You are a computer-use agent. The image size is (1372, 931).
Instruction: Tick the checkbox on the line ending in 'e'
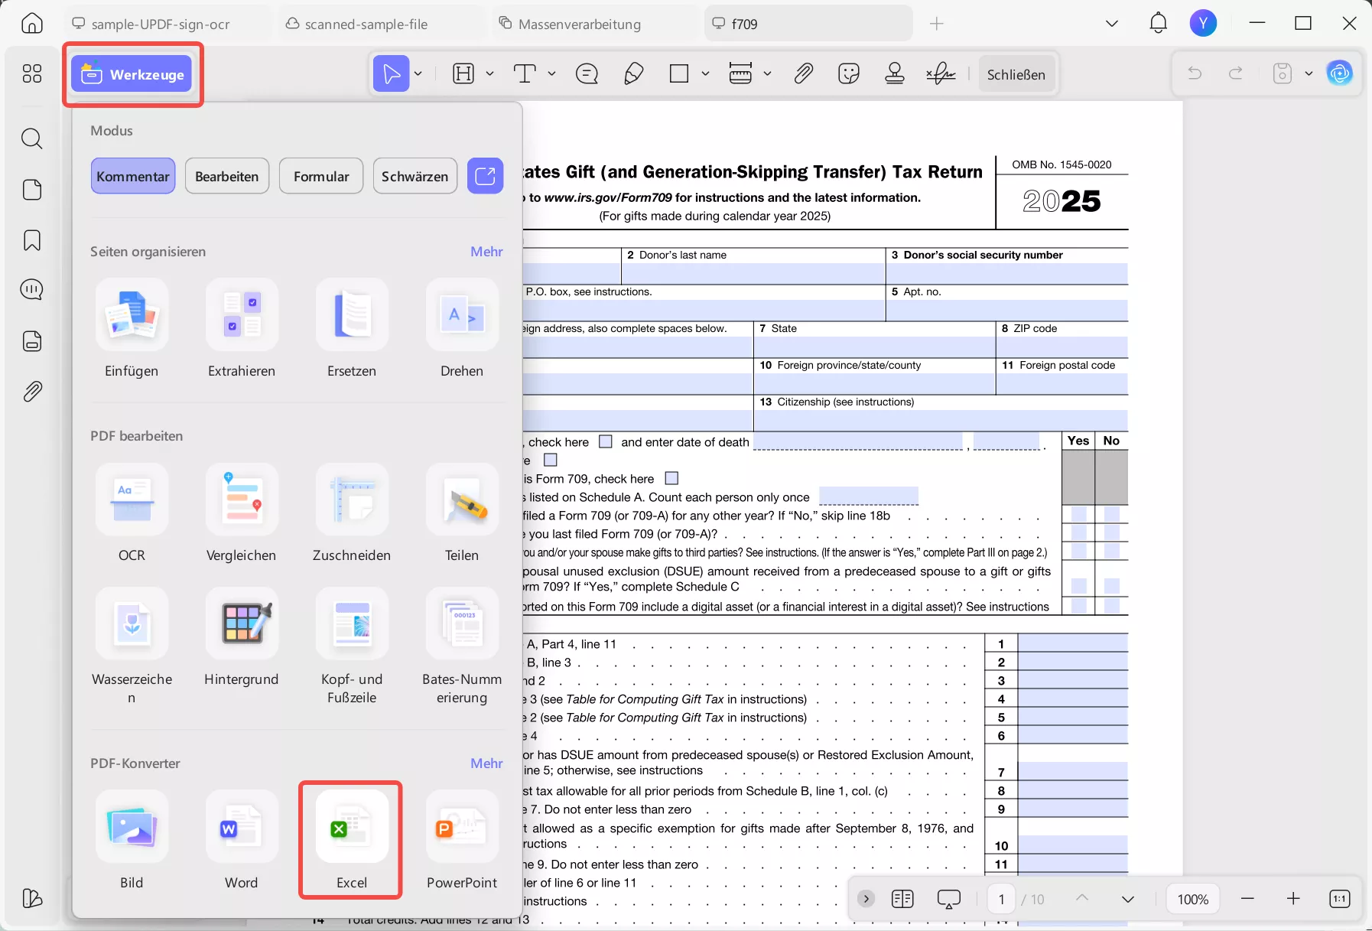(x=551, y=460)
